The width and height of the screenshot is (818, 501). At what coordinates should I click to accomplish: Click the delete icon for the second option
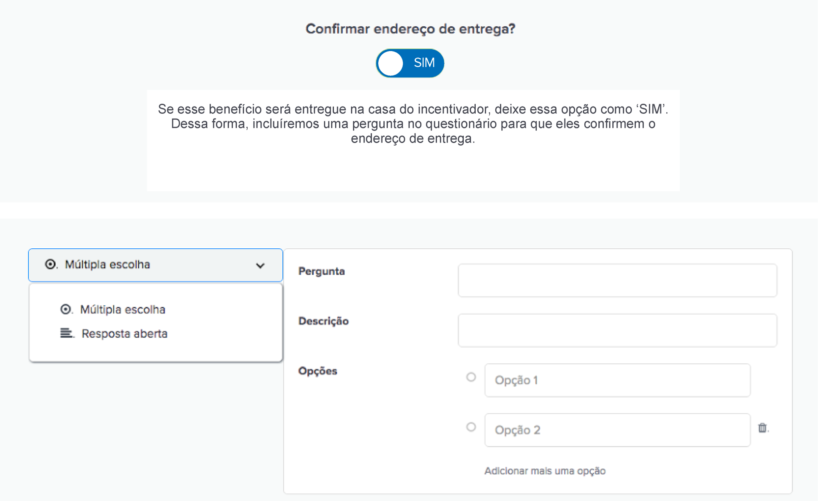pyautogui.click(x=763, y=428)
